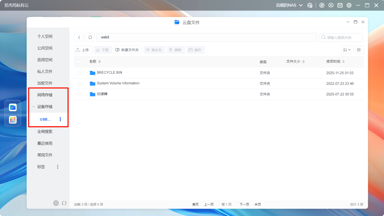Collapse the 设备存储 tree chevron
This screenshot has width=384, height=216.
click(34, 107)
